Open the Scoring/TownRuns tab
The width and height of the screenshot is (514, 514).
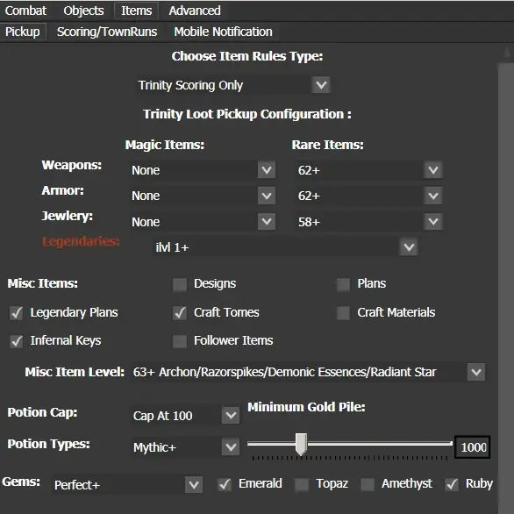point(107,32)
